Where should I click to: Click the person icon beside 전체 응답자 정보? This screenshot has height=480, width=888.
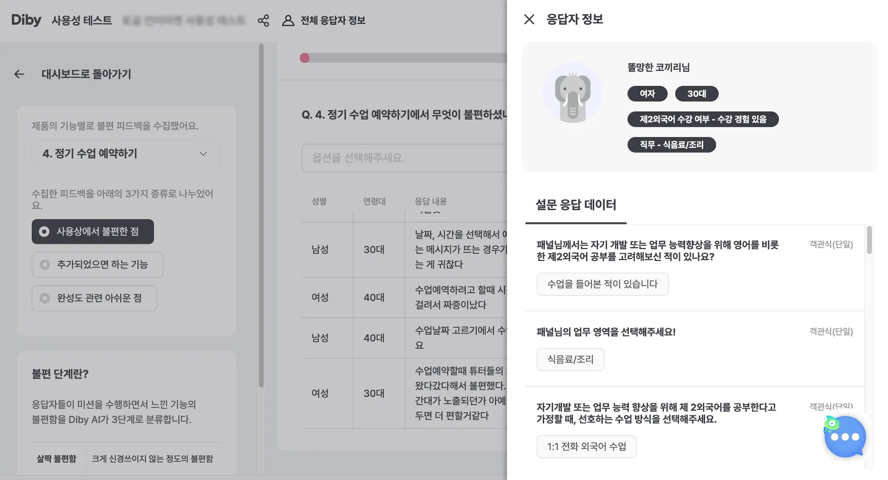point(288,20)
